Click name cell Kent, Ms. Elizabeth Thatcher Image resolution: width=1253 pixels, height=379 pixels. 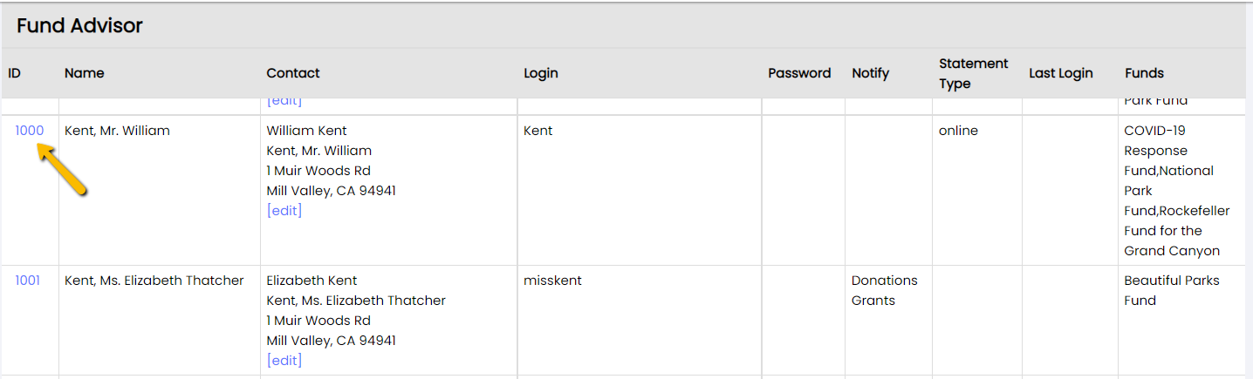click(154, 281)
